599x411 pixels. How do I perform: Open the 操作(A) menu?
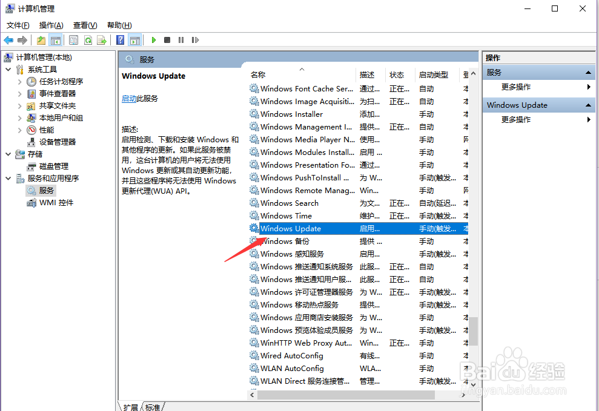pyautogui.click(x=51, y=25)
